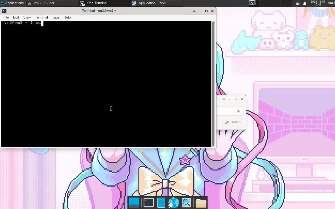Click the date and time clock in panel
The width and height of the screenshot is (335, 209).
[x=318, y=3]
